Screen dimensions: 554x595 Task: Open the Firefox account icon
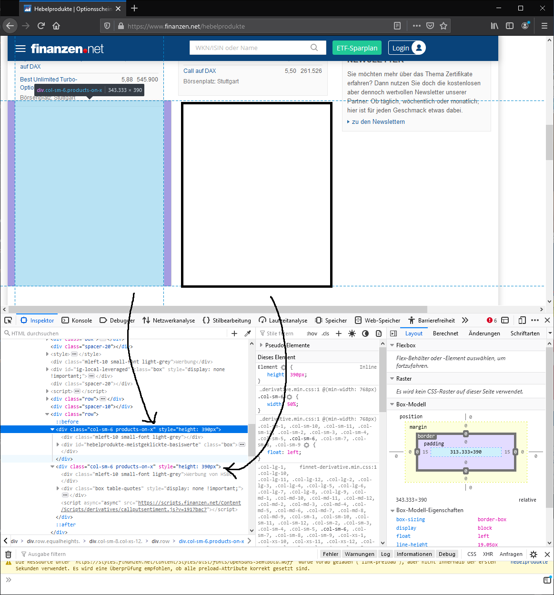[525, 26]
